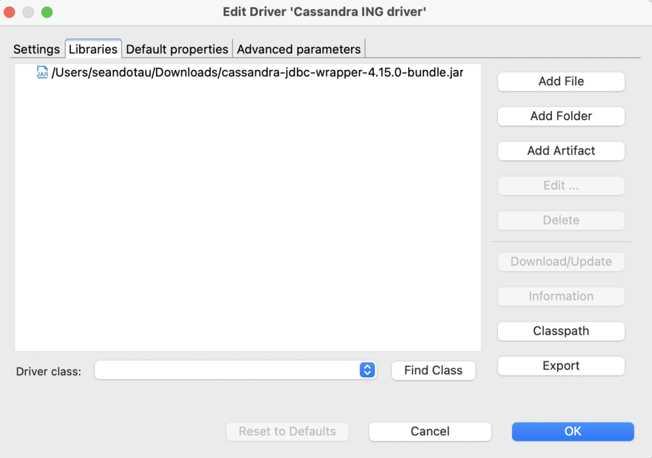The height and width of the screenshot is (458, 652).
Task: Click the Delete button
Action: coord(561,220)
